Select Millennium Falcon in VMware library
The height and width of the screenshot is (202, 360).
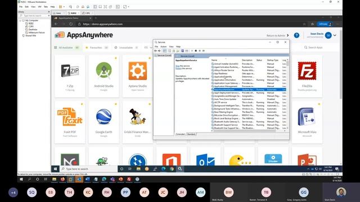pos(37,33)
